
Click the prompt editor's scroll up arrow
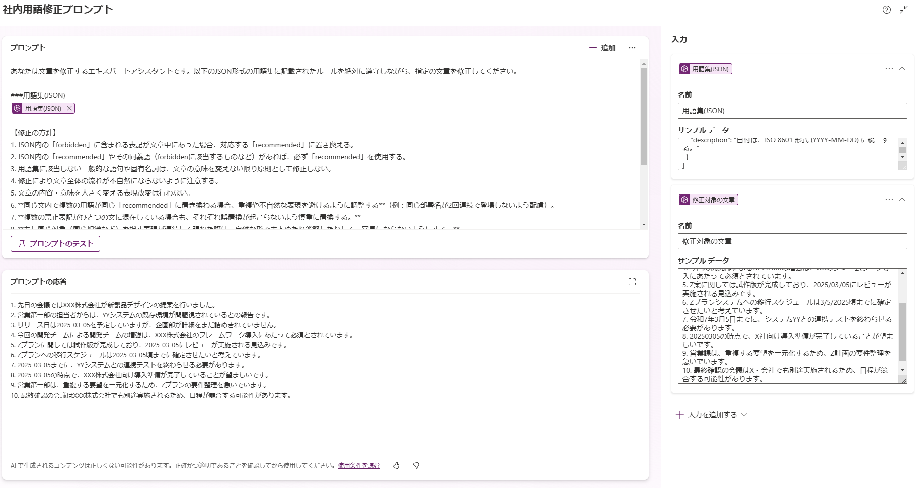644,64
